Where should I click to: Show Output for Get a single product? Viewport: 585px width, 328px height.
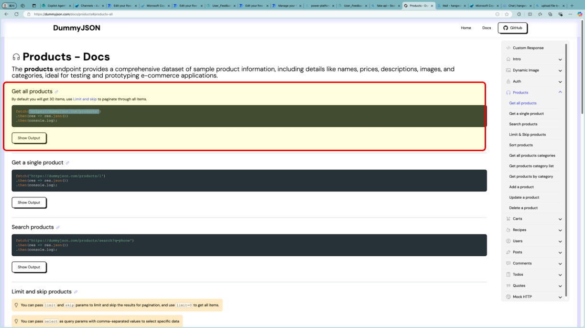[x=29, y=203]
